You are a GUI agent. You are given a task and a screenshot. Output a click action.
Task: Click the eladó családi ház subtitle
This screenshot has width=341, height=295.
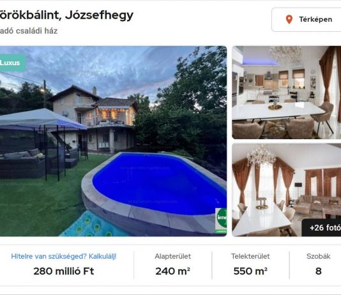click(x=28, y=31)
